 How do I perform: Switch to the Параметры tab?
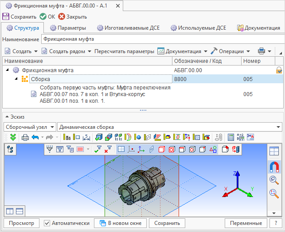tap(68, 28)
